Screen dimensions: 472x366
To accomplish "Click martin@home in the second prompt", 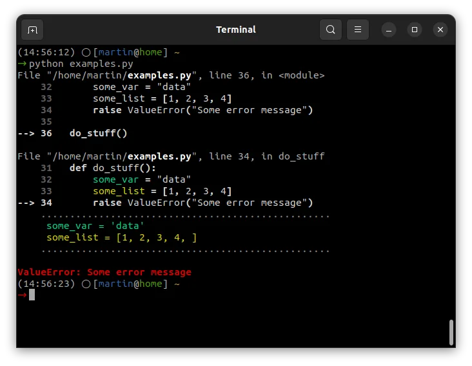I will click(x=130, y=284).
